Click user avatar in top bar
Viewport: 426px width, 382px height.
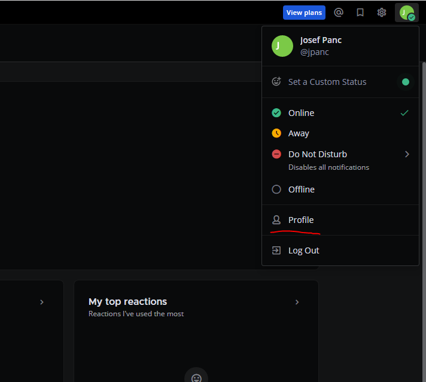click(407, 13)
